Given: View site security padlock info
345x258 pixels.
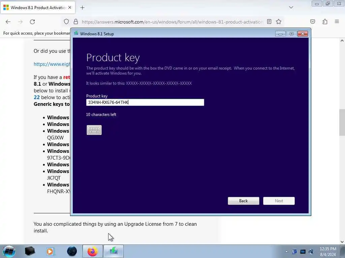Looking at the screenshot, I should click(x=76, y=21).
